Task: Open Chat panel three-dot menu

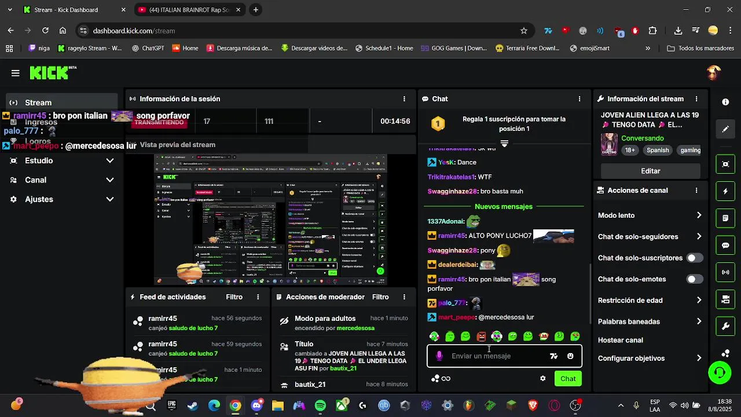Action: pyautogui.click(x=579, y=99)
